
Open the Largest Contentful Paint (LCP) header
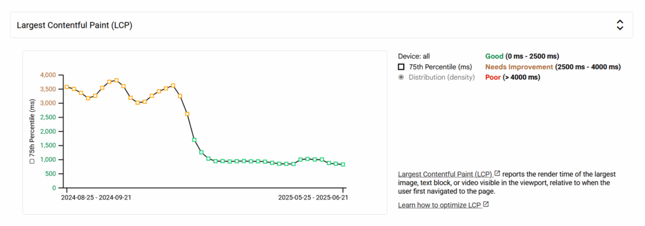(x=321, y=25)
